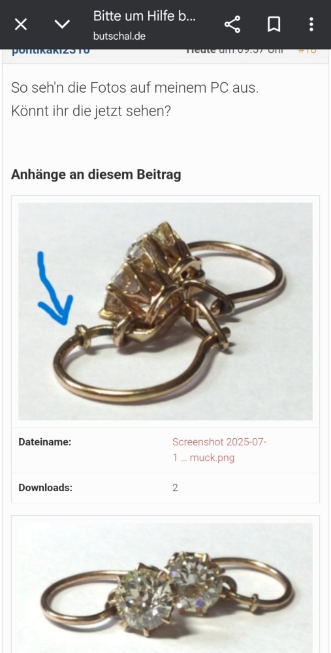Screen dimensions: 331x653
Task: Open the second attachment photo with diamonds
Action: pyautogui.click(x=165, y=588)
